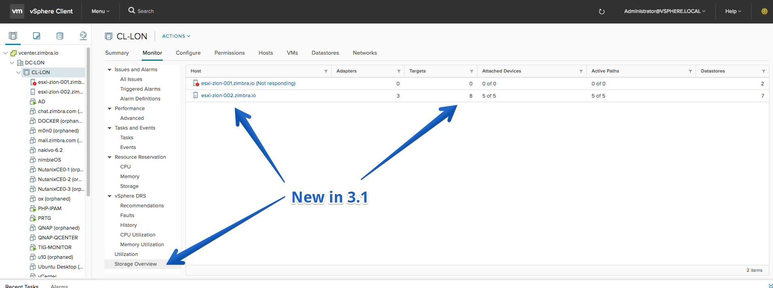Collapse the Performance section
Screen dimensions: 773x288
point(109,109)
